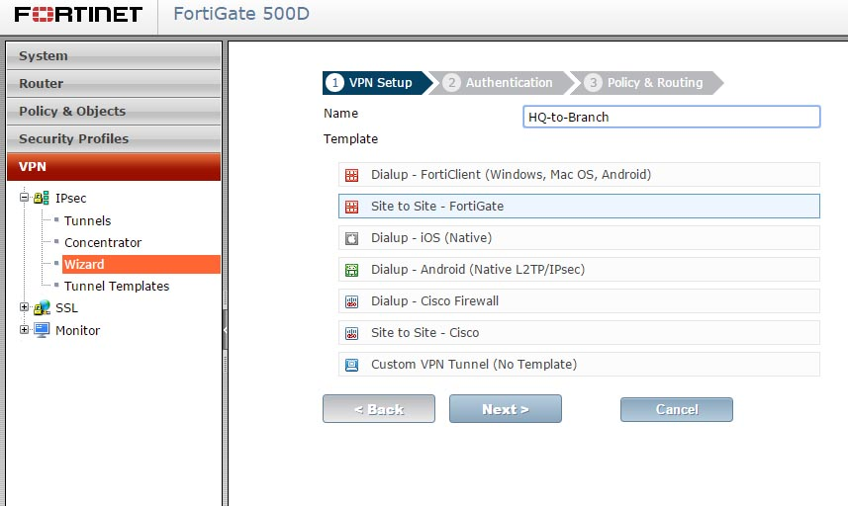Click the IPsec lock icon in tree

pyautogui.click(x=42, y=199)
